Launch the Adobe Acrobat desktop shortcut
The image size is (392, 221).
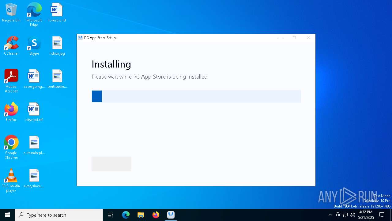coord(11,81)
